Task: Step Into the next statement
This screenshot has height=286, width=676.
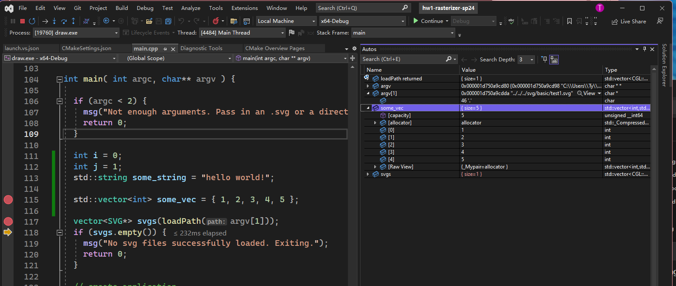Action: coord(54,21)
